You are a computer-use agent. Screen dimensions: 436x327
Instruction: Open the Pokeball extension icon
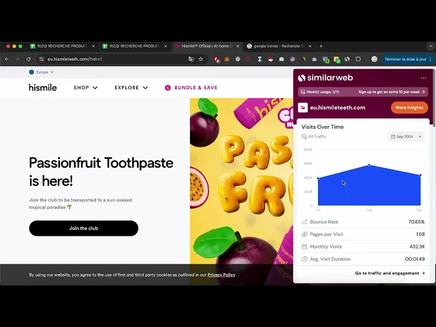click(x=270, y=59)
